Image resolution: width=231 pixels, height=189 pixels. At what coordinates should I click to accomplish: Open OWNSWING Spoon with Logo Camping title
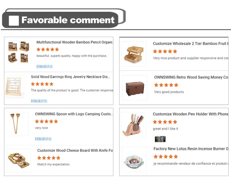[x=74, y=114]
